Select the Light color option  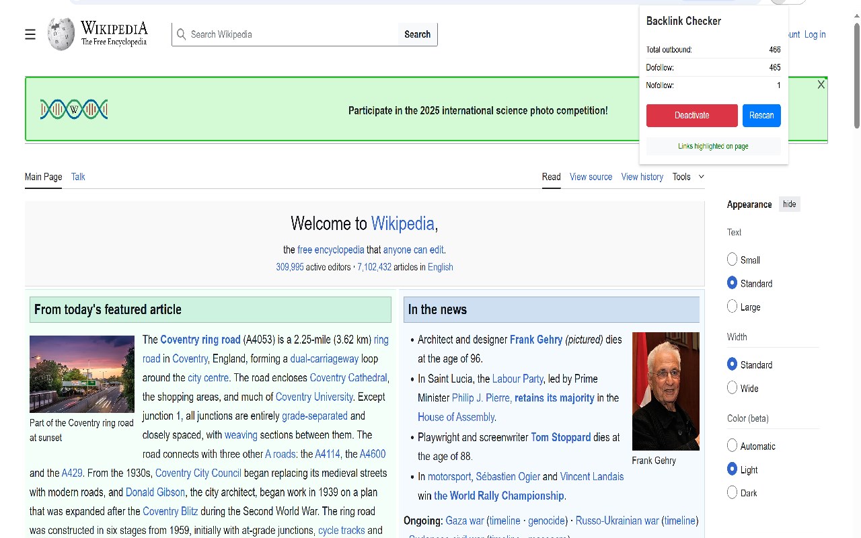point(733,469)
